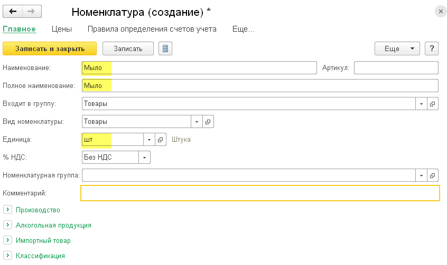Open the % НДС dropdown list
The height and width of the screenshot is (265, 447).
tap(144, 158)
